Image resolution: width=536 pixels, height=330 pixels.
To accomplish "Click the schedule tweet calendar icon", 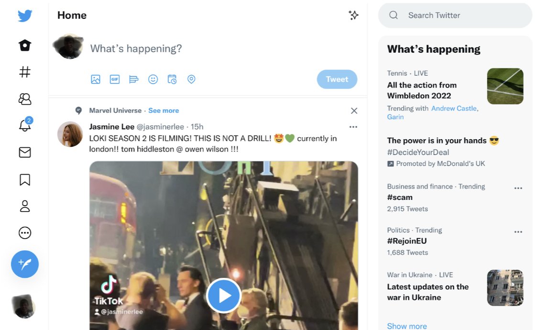I will click(172, 79).
